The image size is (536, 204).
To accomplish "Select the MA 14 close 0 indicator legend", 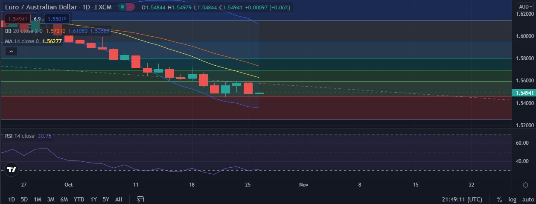I will pos(22,41).
